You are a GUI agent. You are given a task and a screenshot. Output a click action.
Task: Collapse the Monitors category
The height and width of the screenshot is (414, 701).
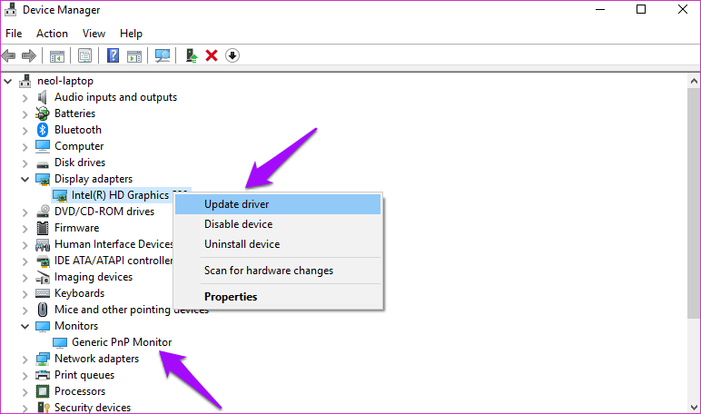coord(25,326)
